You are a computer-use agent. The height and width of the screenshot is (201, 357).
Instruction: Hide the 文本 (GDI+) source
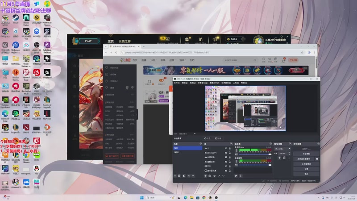pyautogui.click(x=226, y=153)
